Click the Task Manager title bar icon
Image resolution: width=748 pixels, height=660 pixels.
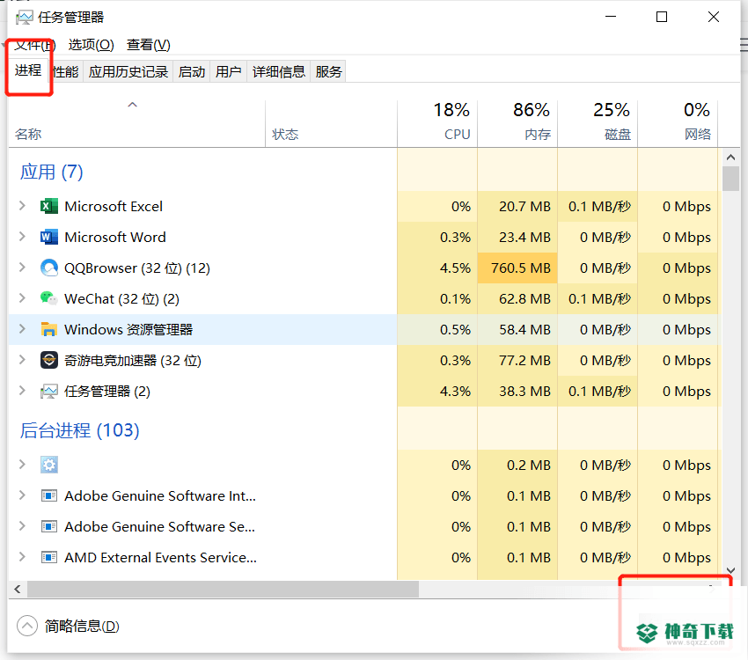tap(25, 18)
